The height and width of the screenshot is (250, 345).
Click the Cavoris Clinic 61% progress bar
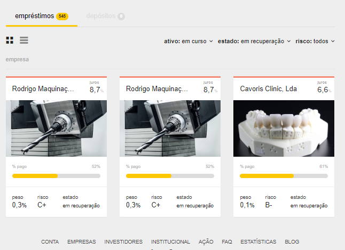click(x=284, y=175)
